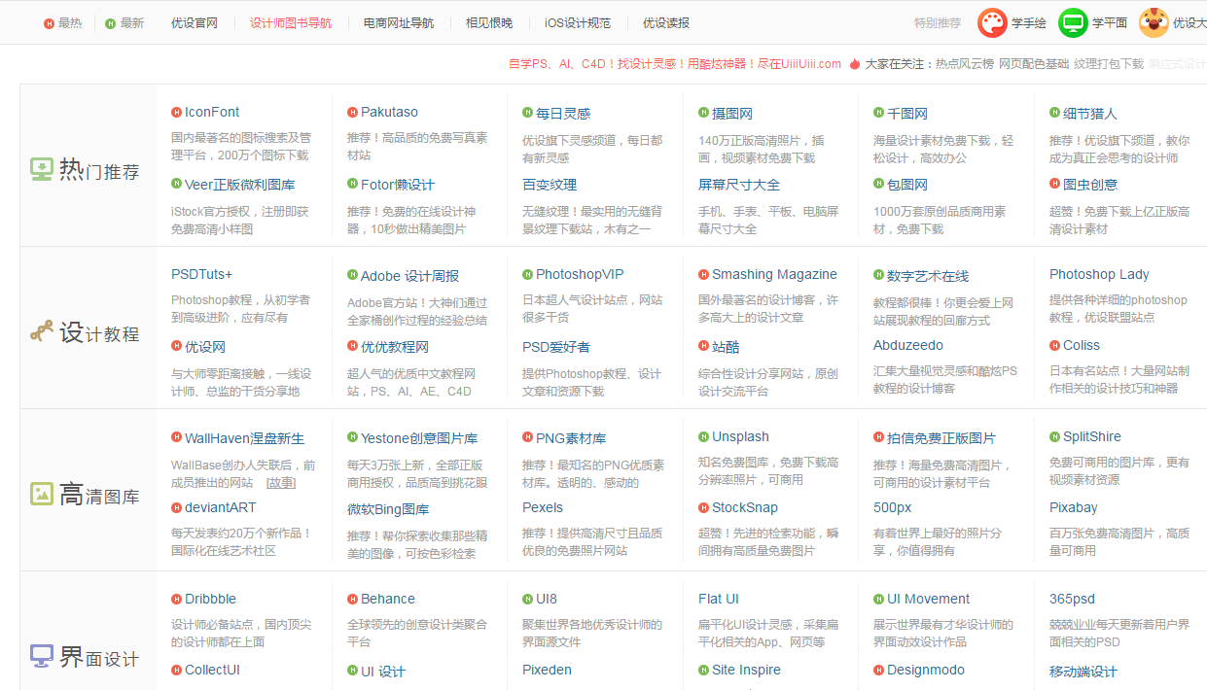Click the green badge next to 最新
This screenshot has width=1207, height=690.
click(x=110, y=23)
